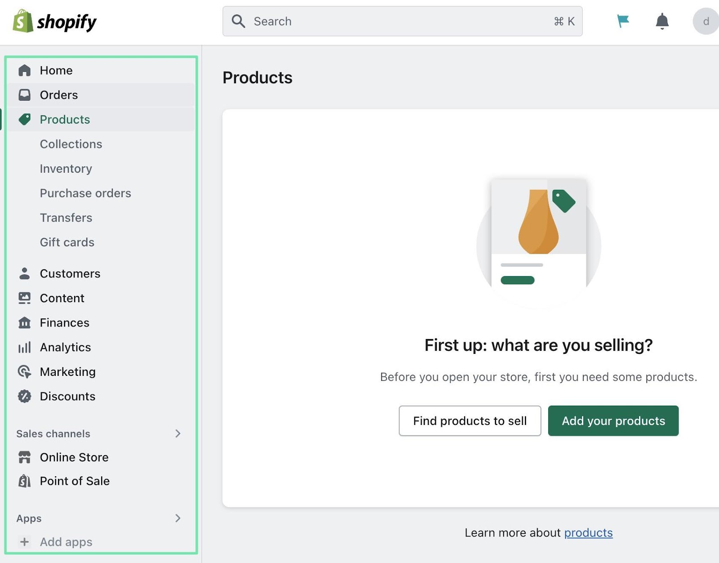Click the Add your products button
Image resolution: width=719 pixels, height=563 pixels.
(613, 421)
